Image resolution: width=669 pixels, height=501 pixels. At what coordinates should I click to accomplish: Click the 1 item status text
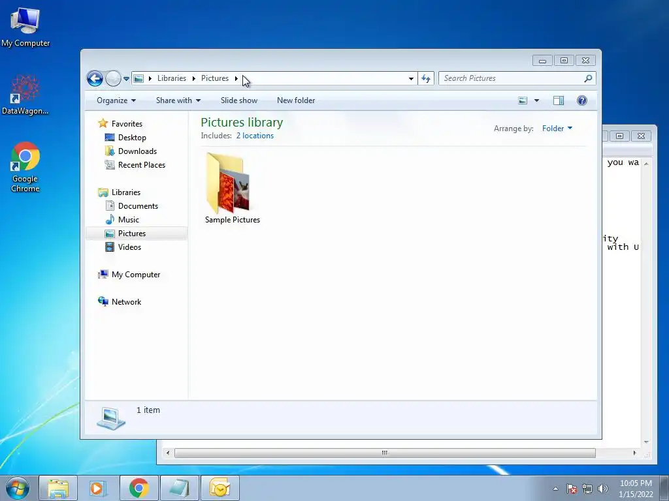148,410
